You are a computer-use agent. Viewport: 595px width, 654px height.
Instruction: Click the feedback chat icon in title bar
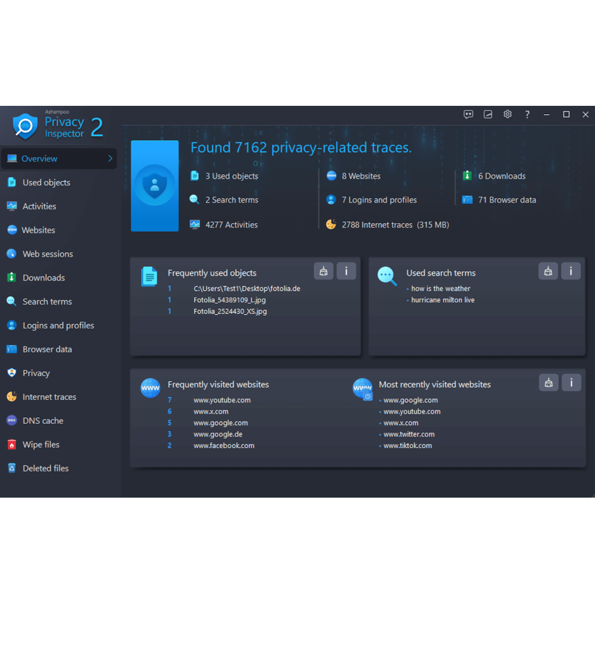tap(468, 115)
